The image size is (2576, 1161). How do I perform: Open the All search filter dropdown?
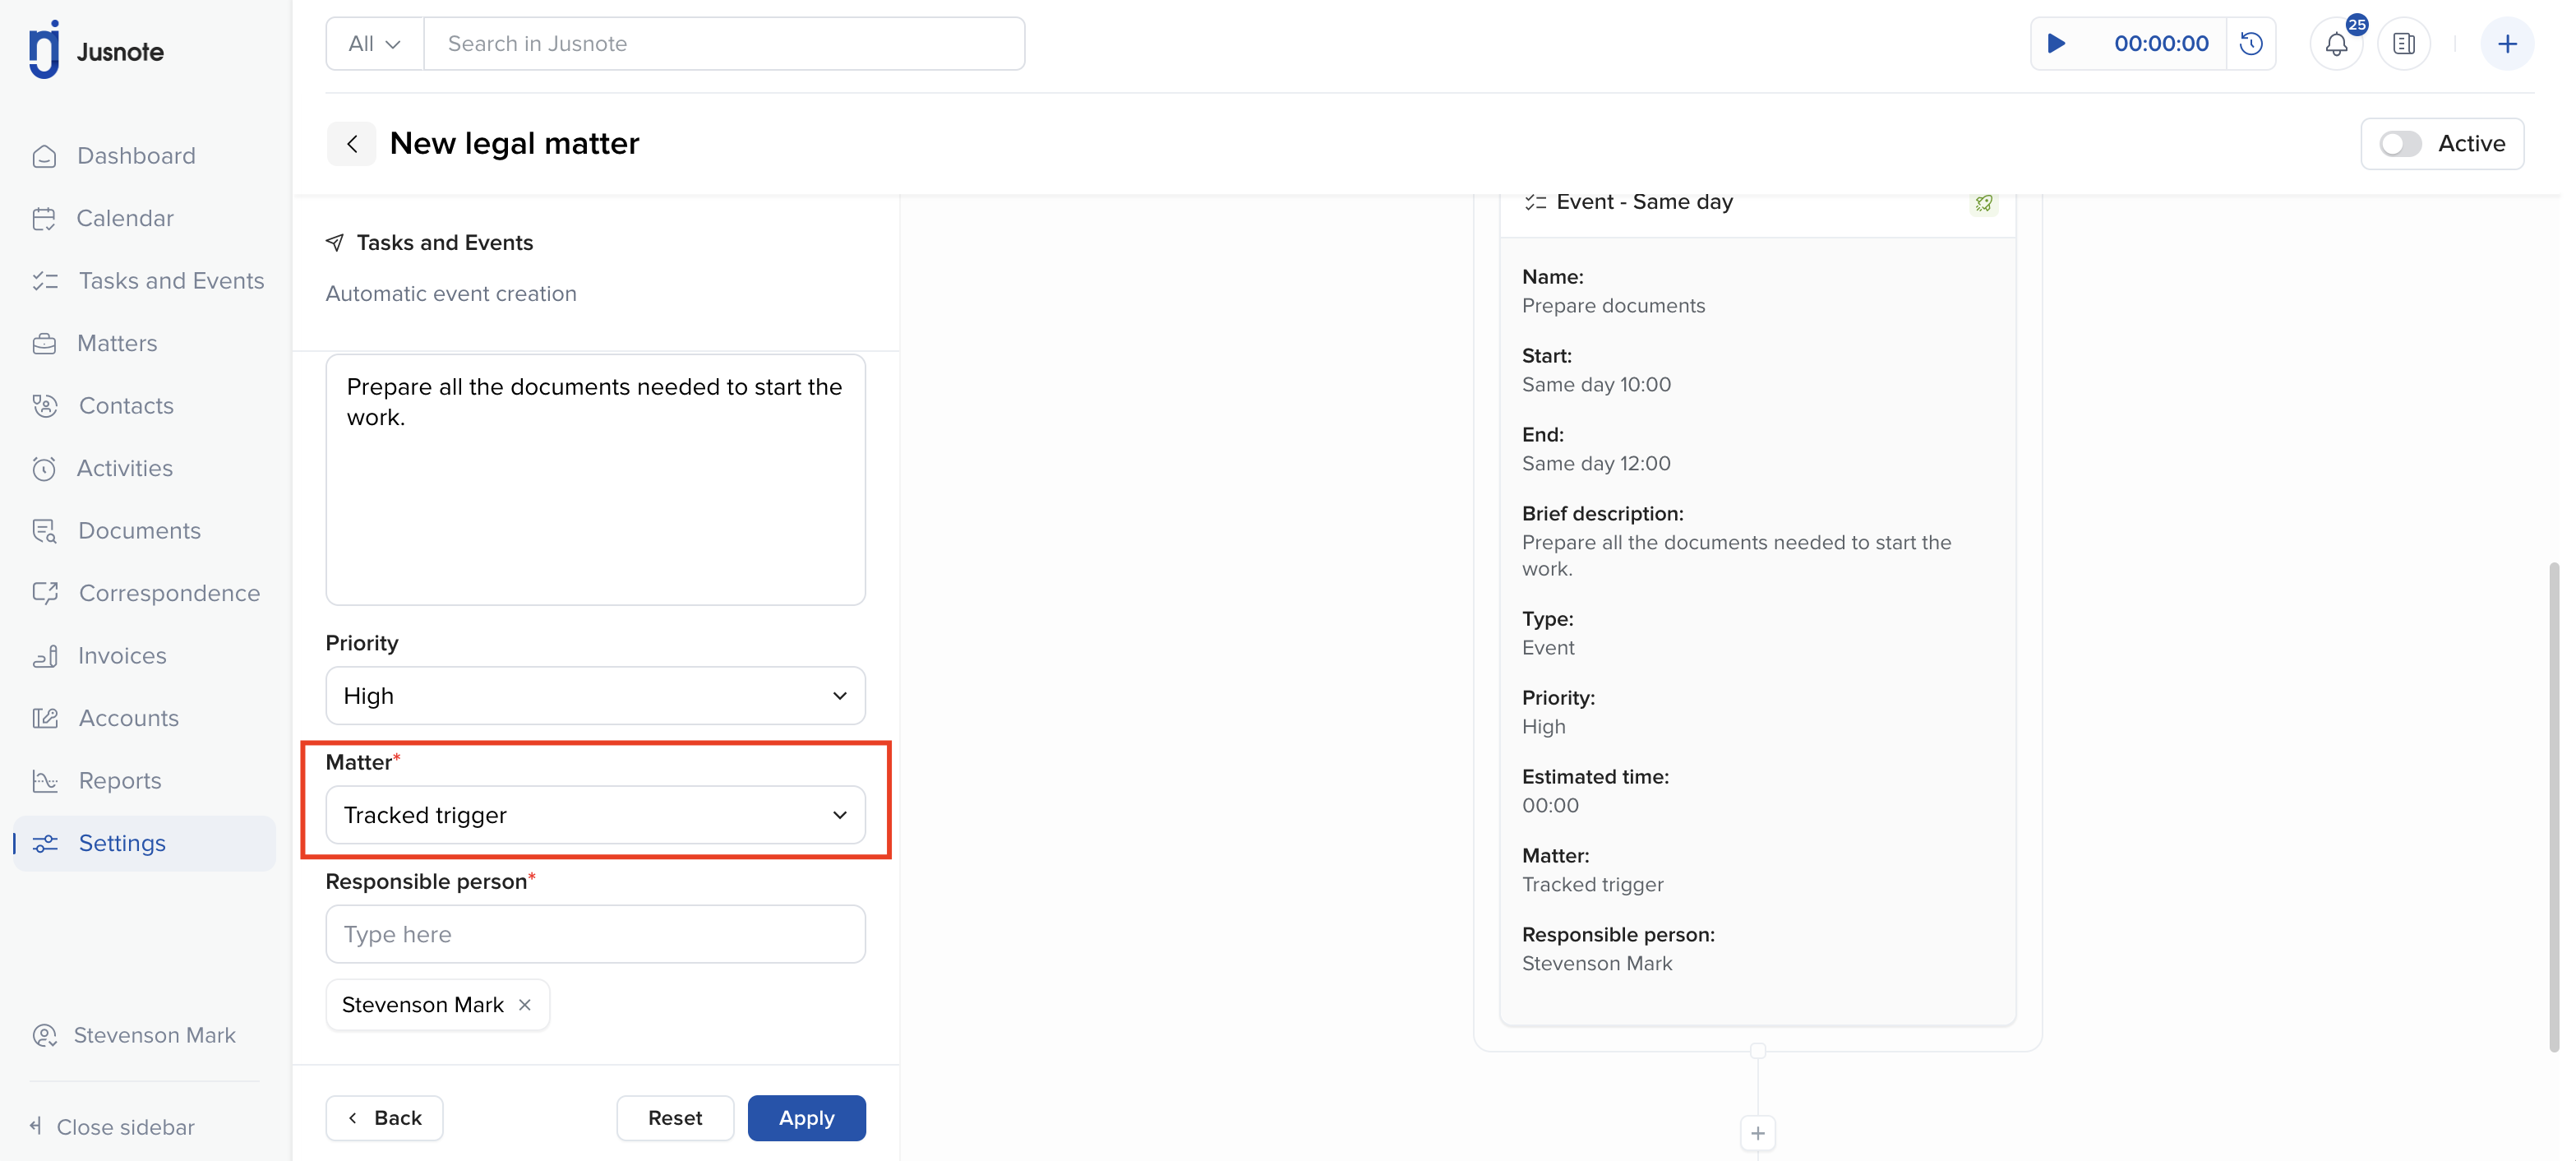(x=374, y=44)
